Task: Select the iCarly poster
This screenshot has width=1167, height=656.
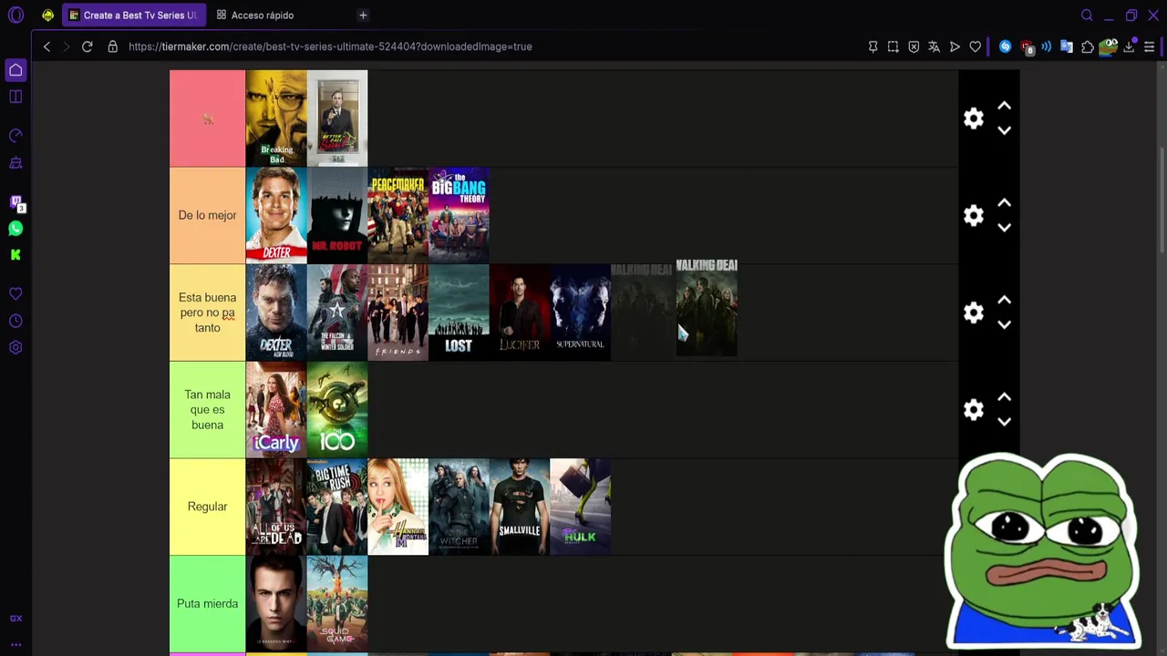Action: 276,410
